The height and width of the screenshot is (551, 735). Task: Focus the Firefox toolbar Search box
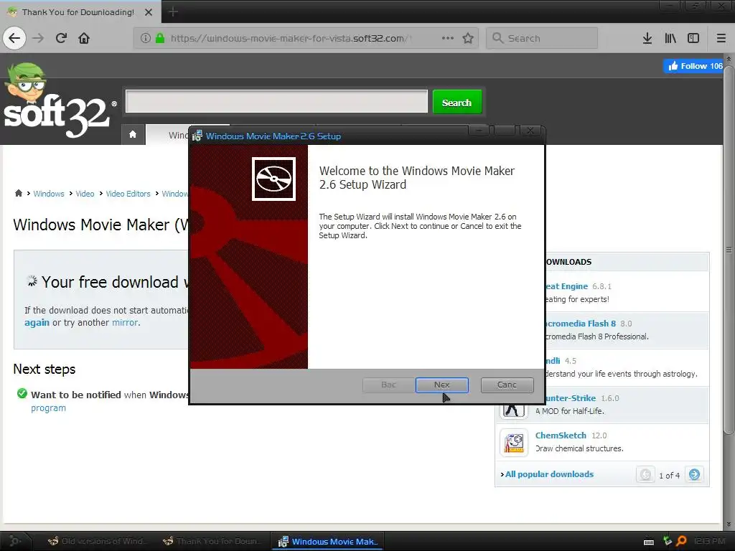click(543, 38)
